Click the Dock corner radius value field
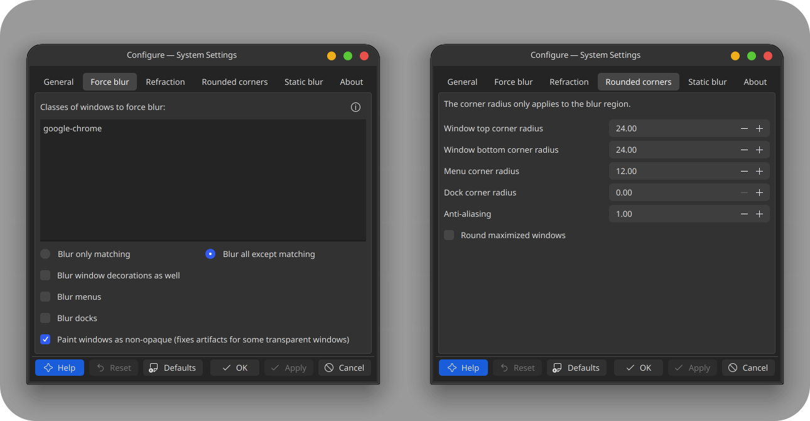 pyautogui.click(x=689, y=192)
